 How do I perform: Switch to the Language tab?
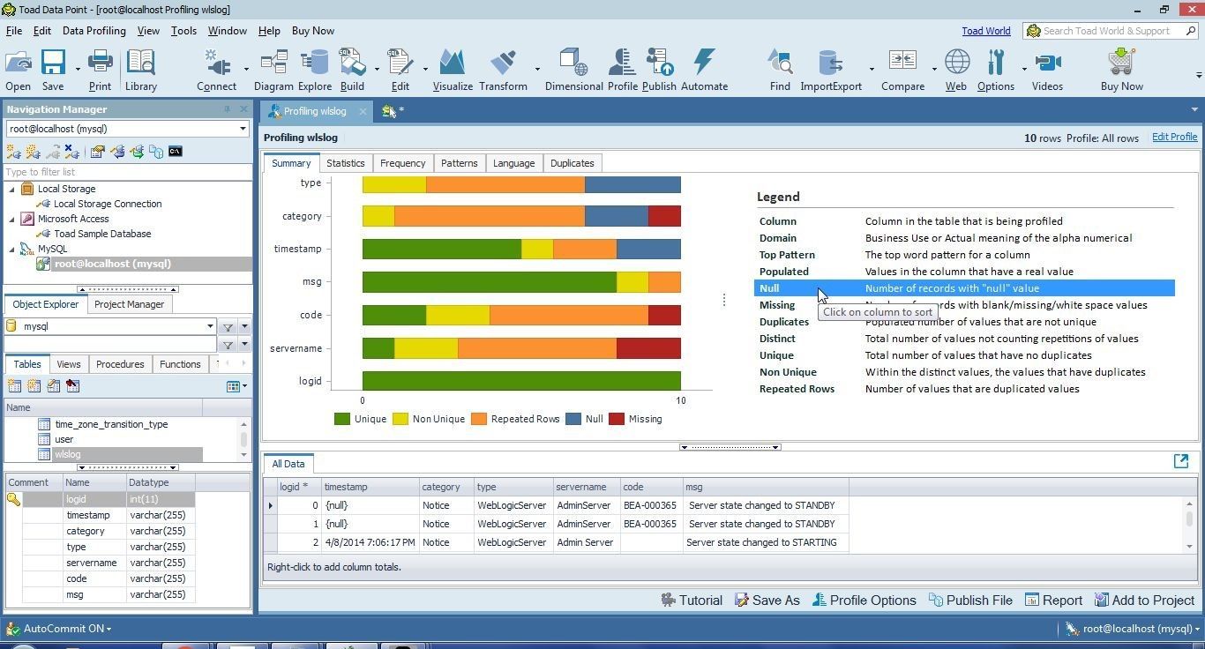point(513,163)
